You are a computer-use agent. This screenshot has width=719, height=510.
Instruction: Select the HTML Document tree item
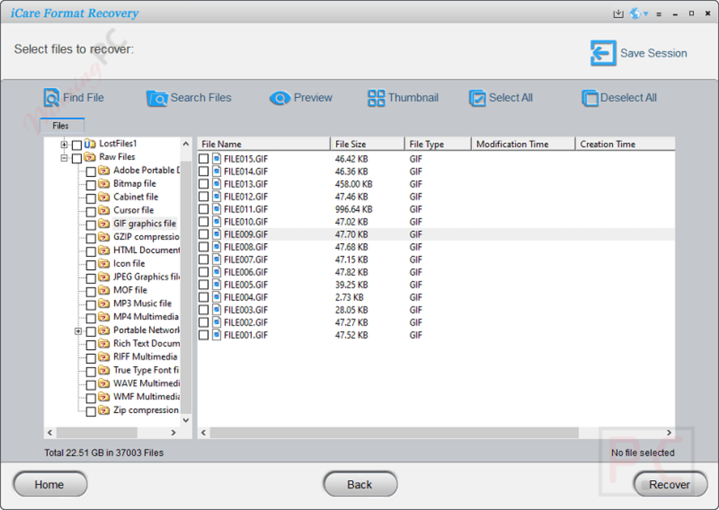[146, 250]
